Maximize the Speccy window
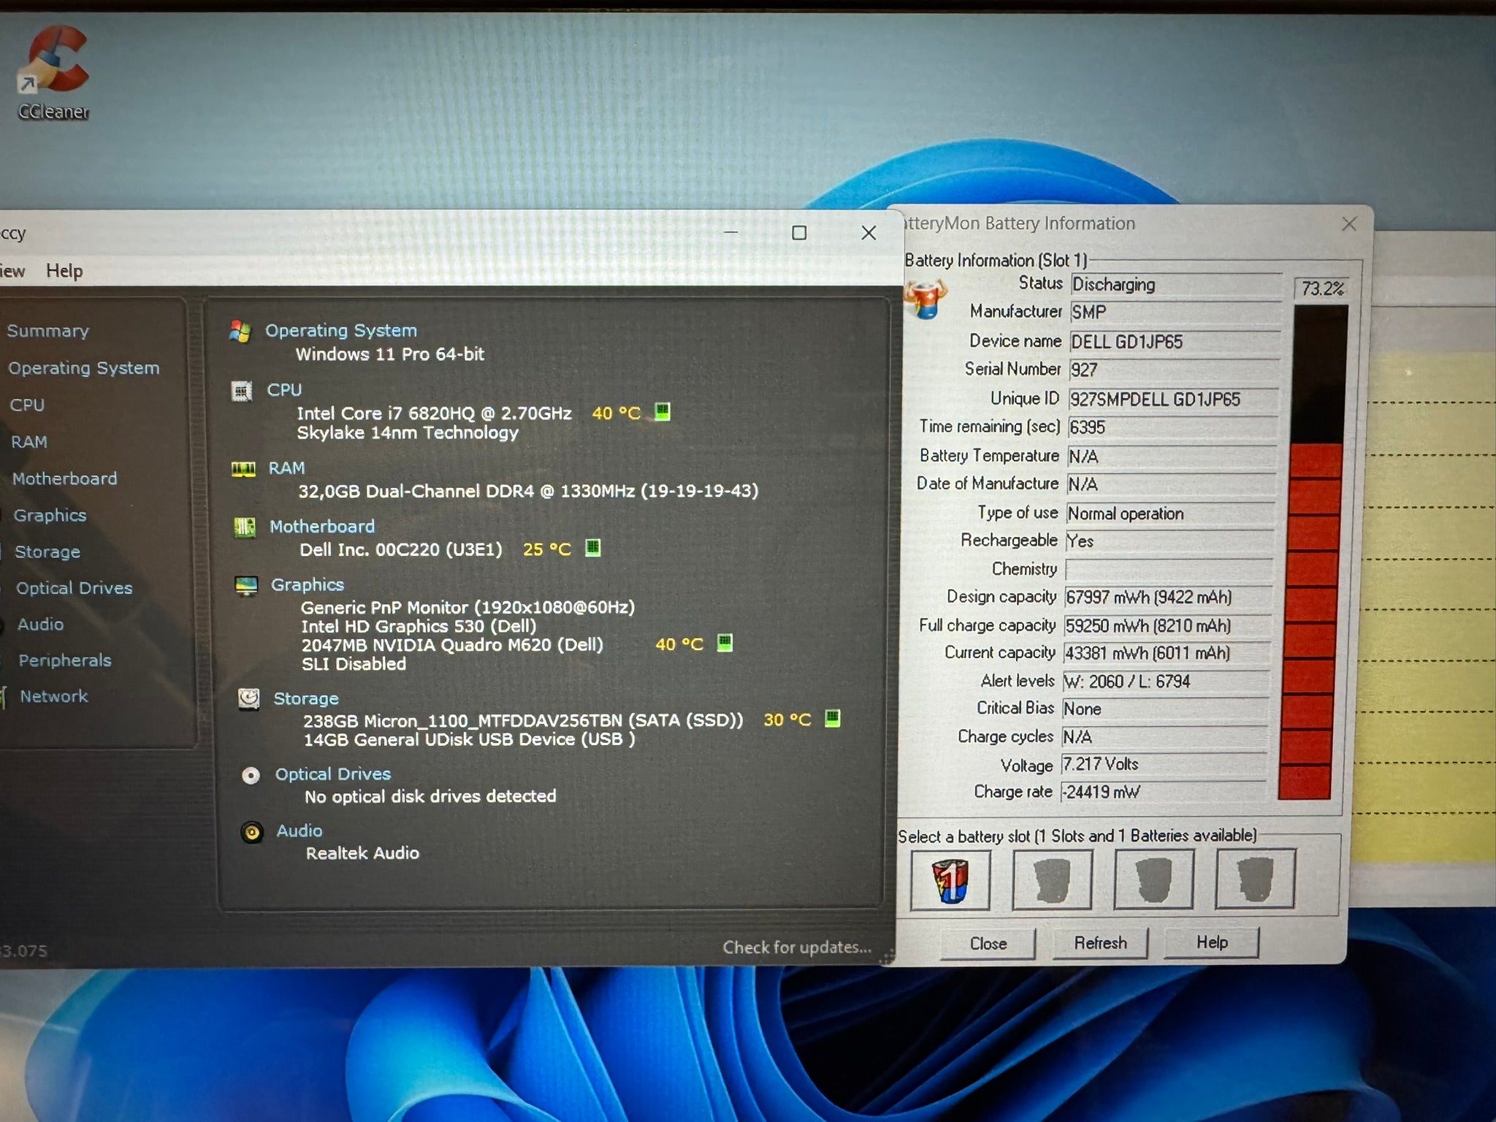 point(799,232)
